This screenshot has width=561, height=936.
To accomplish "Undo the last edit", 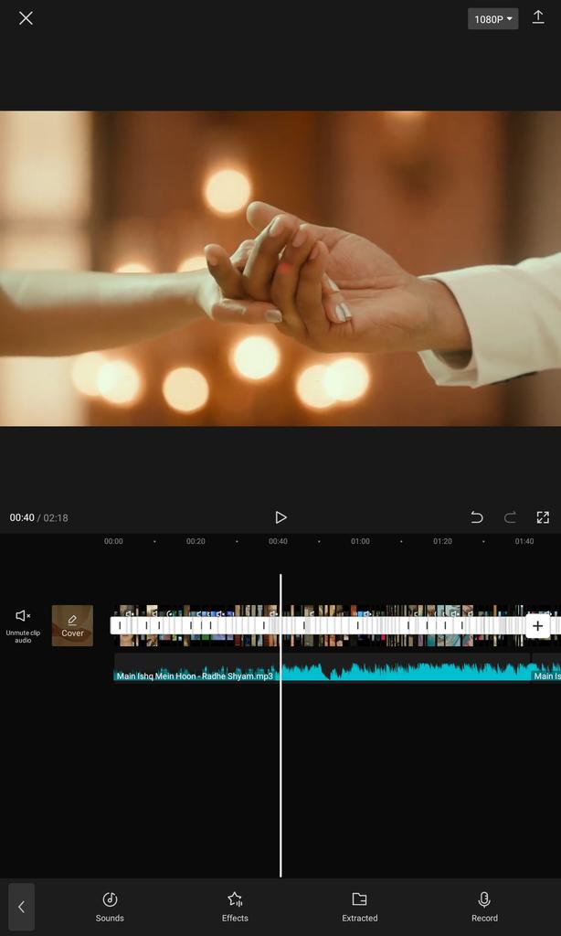I will point(476,517).
